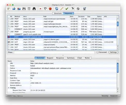The height and width of the screenshot is (105, 126).
Task: Enable the Focussed checkbox
Action: pos(97,52)
